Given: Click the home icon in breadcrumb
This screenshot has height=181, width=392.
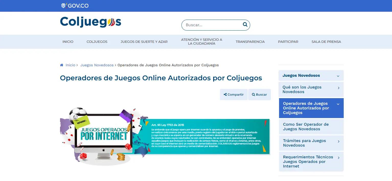Looking at the screenshot, I should (62, 65).
